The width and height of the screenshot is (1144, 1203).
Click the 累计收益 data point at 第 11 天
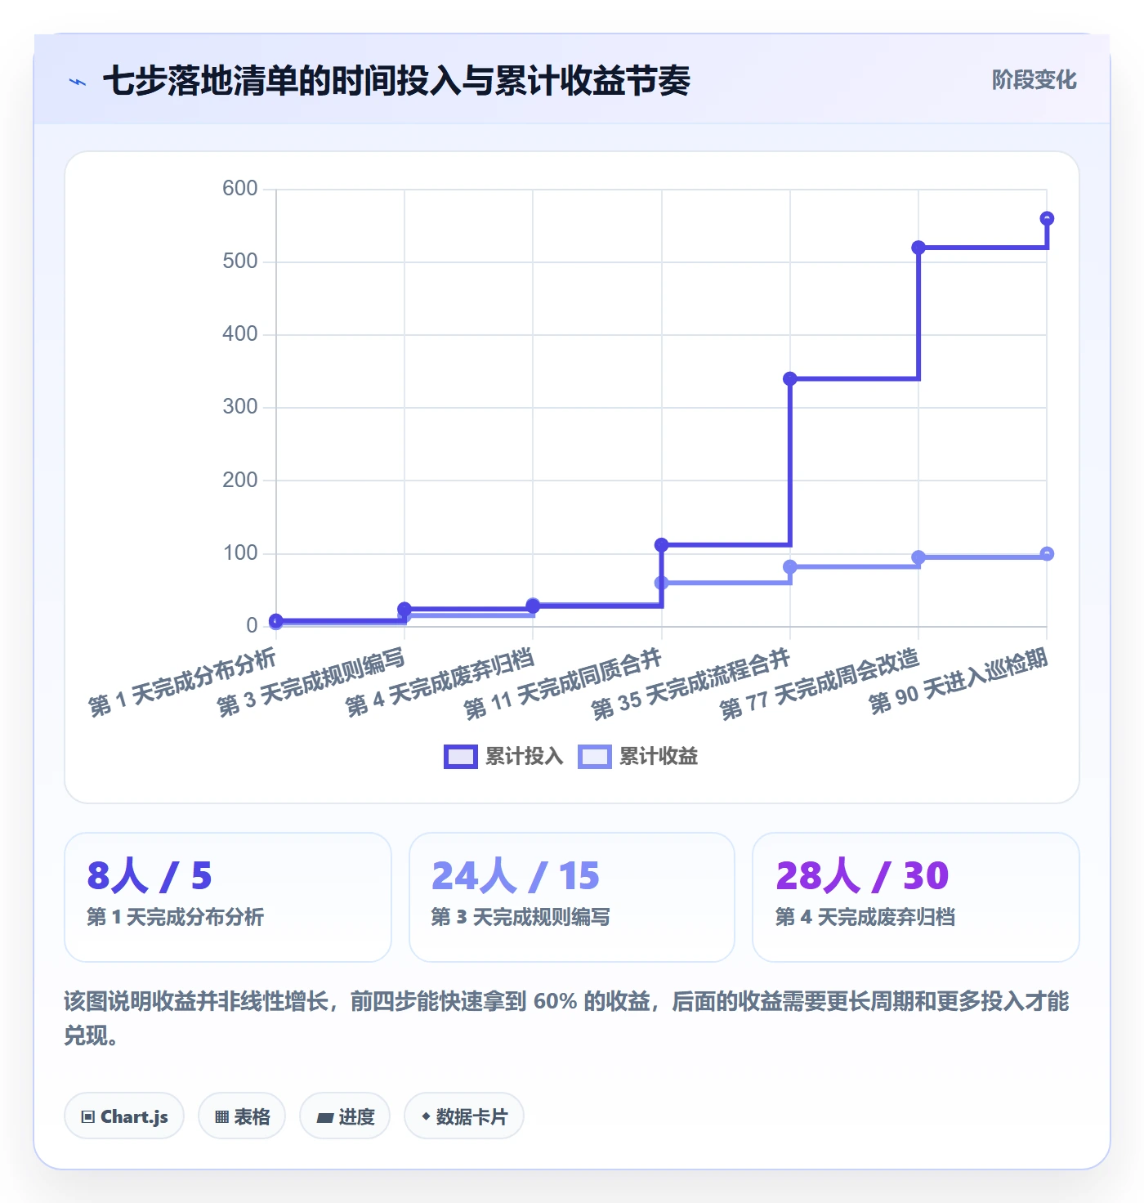click(x=662, y=583)
